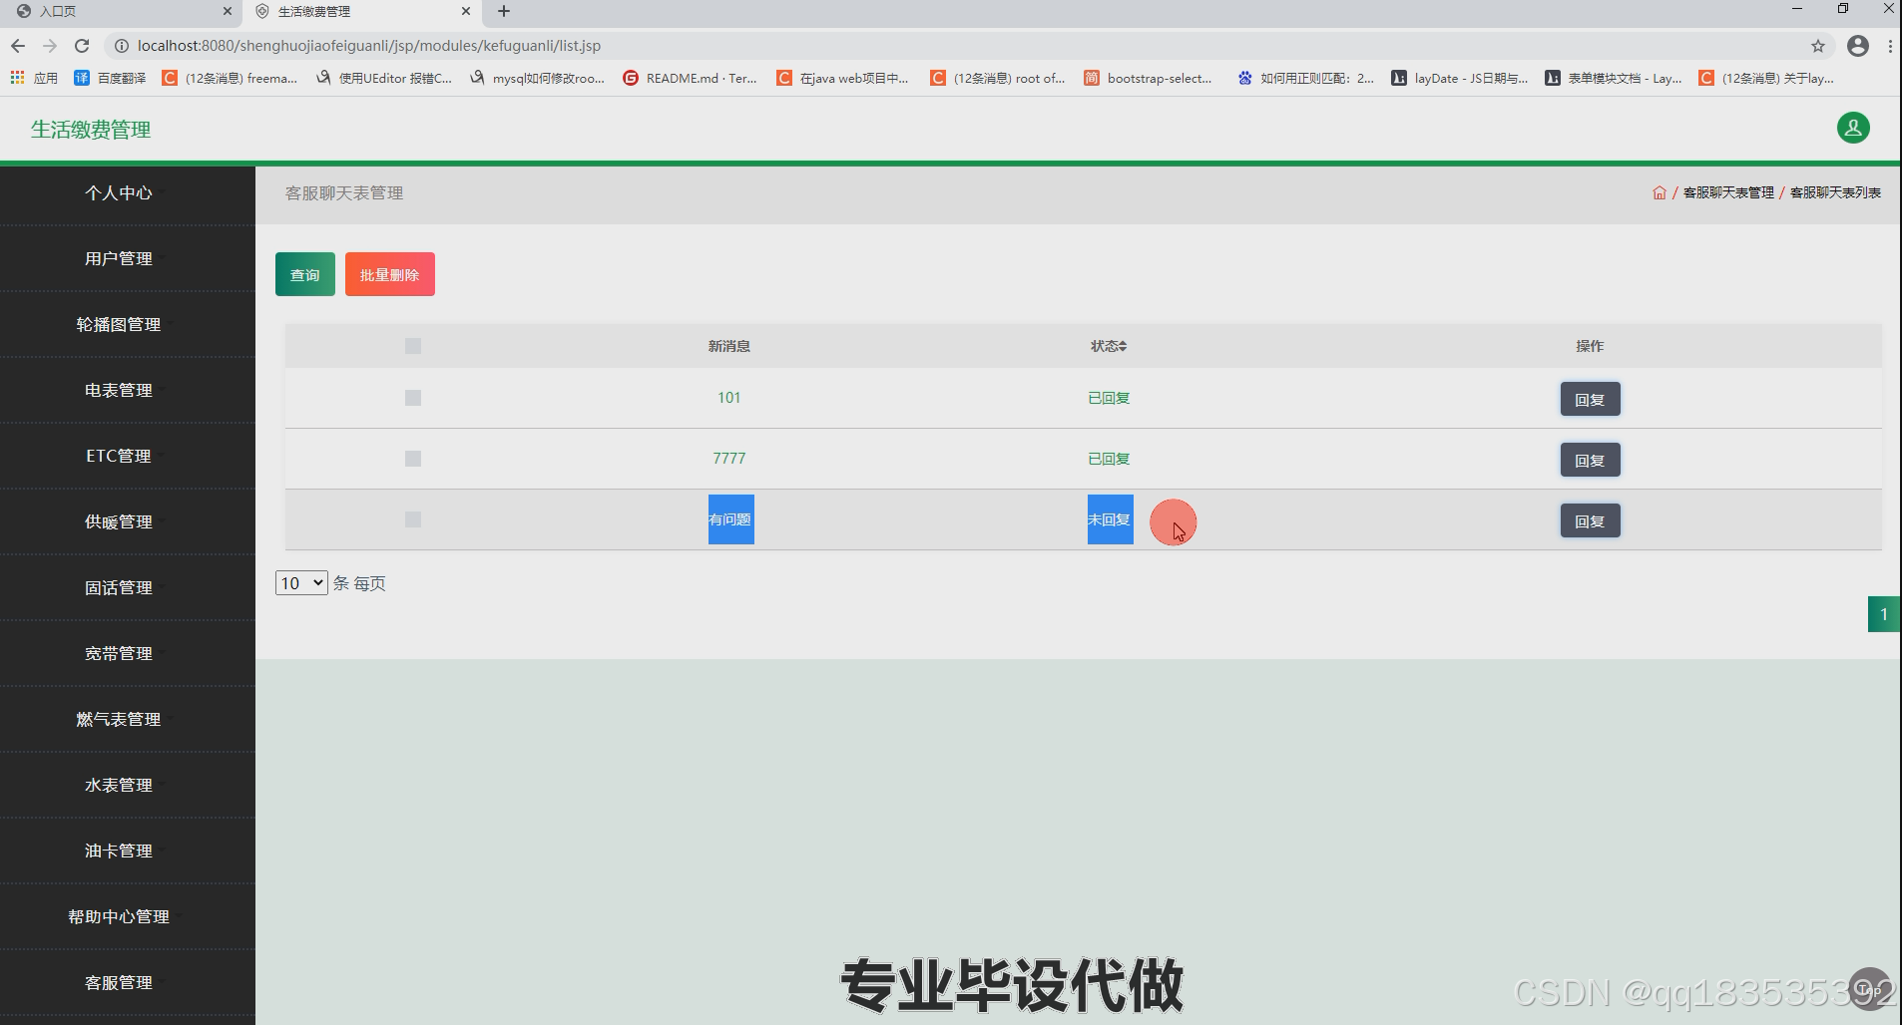Screen dimensions: 1902x1025
Task: Click the 101 message cell
Action: (729, 398)
